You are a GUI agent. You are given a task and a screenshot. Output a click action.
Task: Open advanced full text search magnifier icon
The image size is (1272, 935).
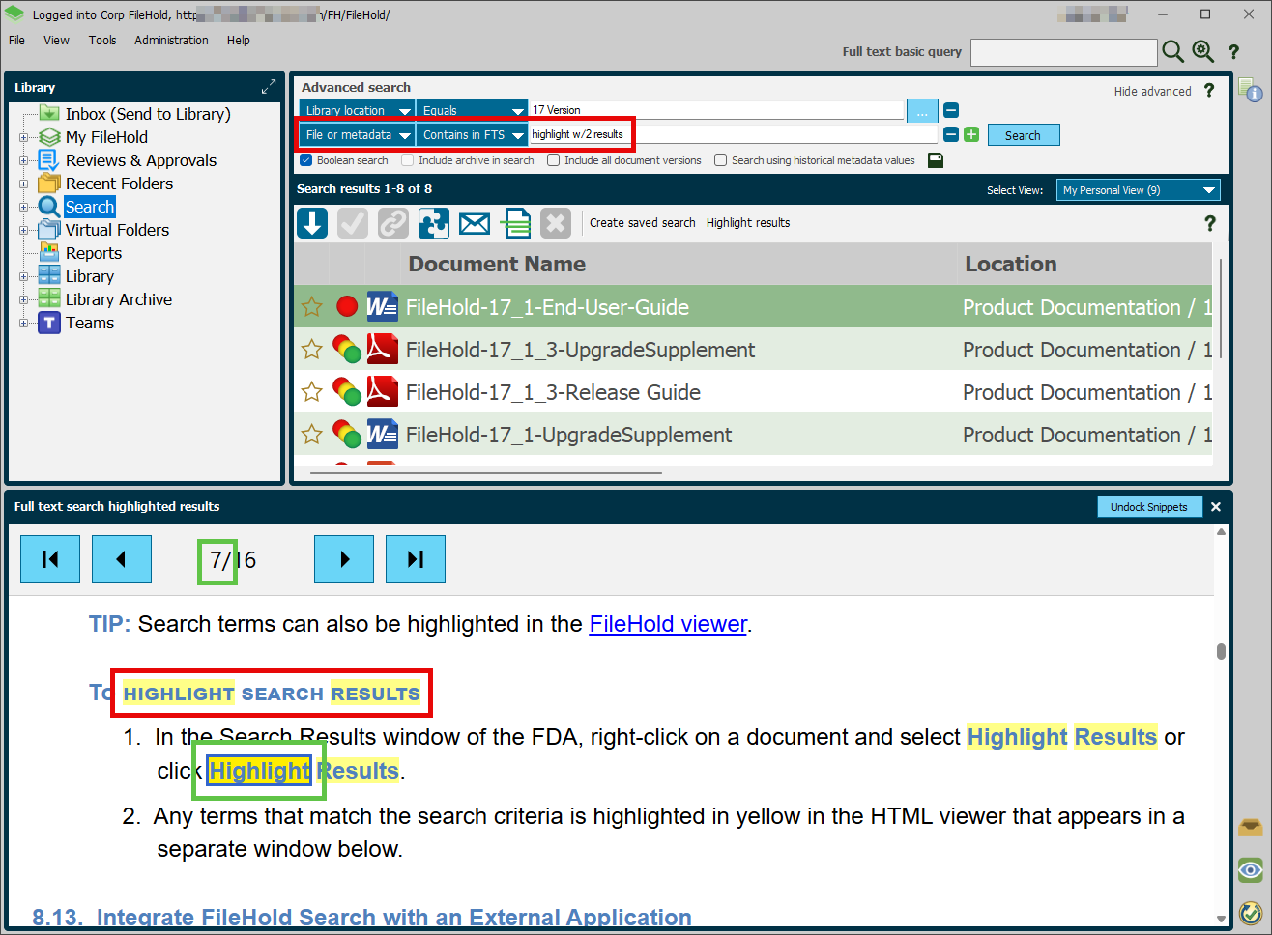[1202, 52]
